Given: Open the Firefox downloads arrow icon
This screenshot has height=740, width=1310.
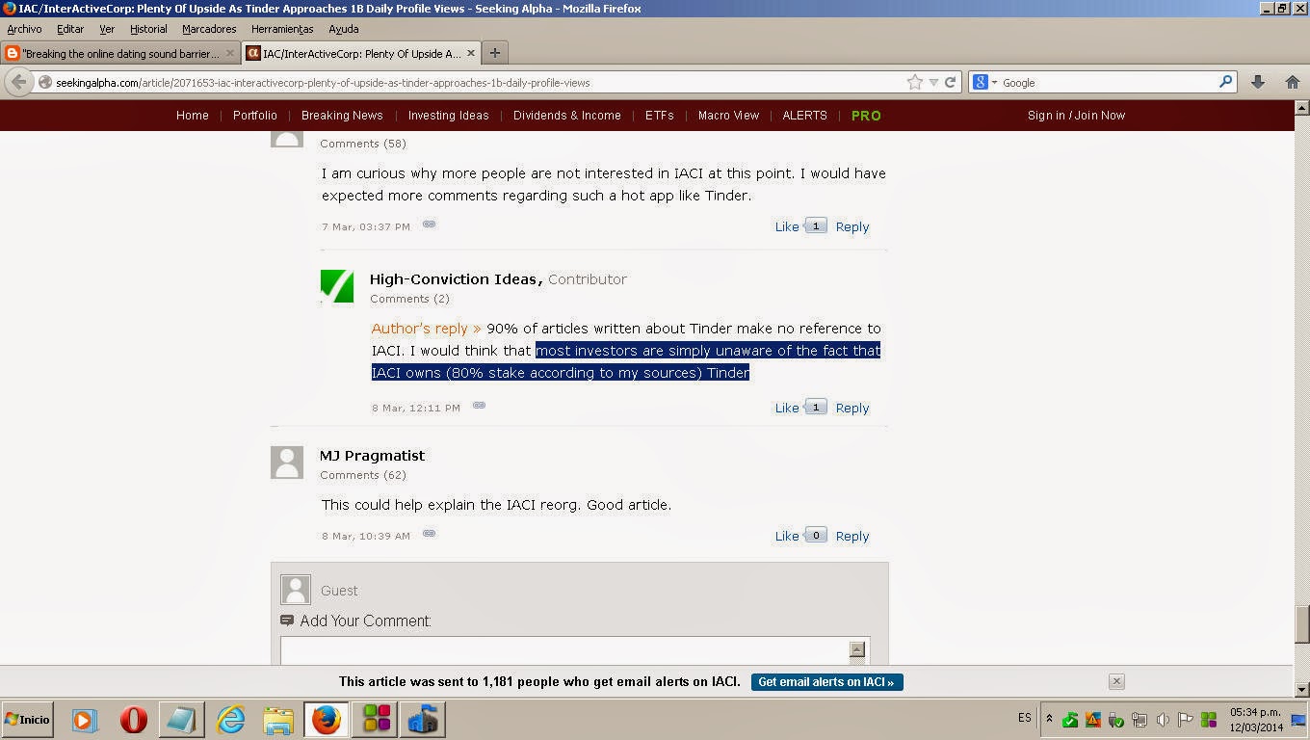Looking at the screenshot, I should point(1258,83).
